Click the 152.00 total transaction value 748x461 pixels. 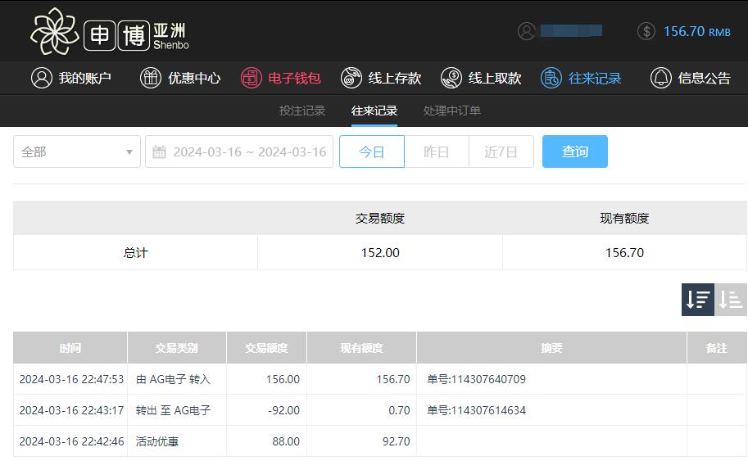point(380,252)
